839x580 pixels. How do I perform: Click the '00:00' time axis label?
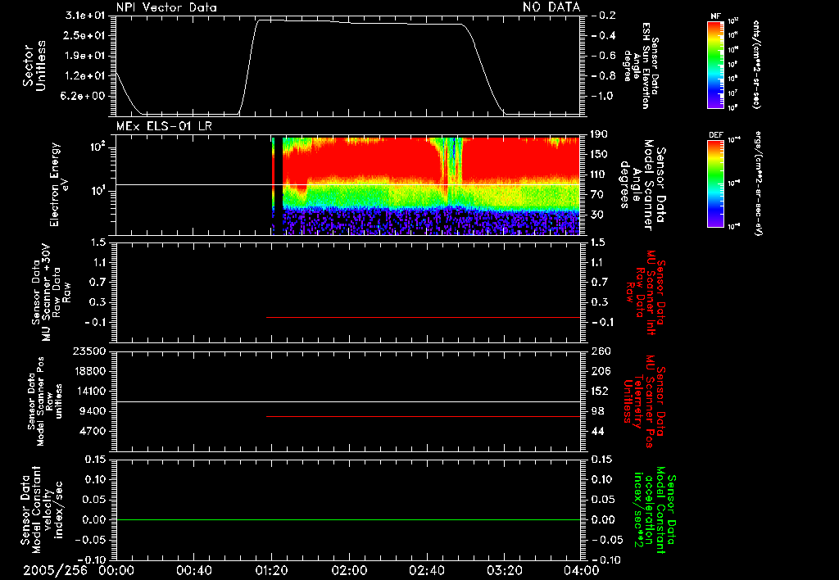pyautogui.click(x=116, y=570)
